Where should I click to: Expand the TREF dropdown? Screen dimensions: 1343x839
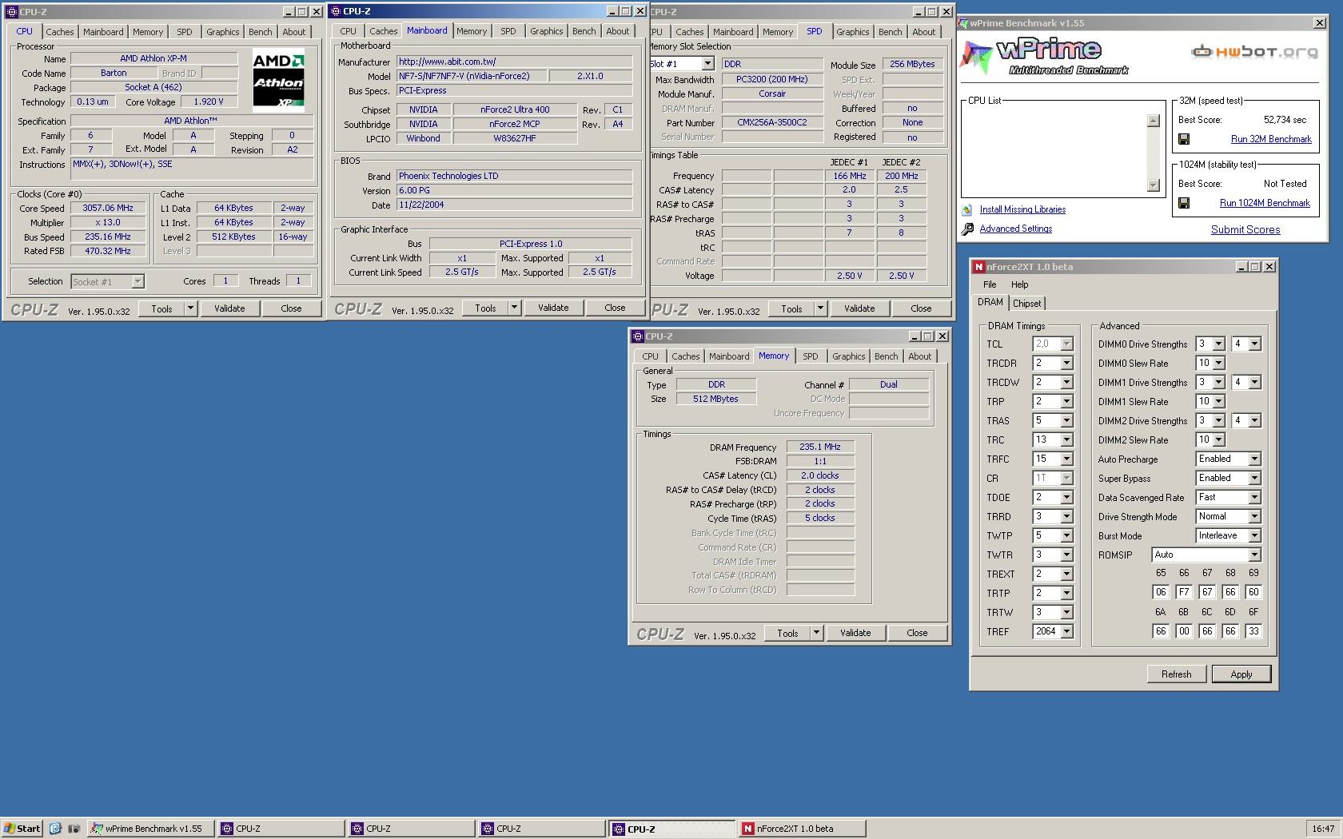point(1066,632)
